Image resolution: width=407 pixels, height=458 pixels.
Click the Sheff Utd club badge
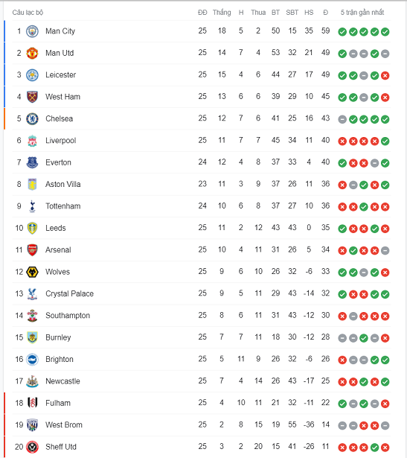pos(32,447)
